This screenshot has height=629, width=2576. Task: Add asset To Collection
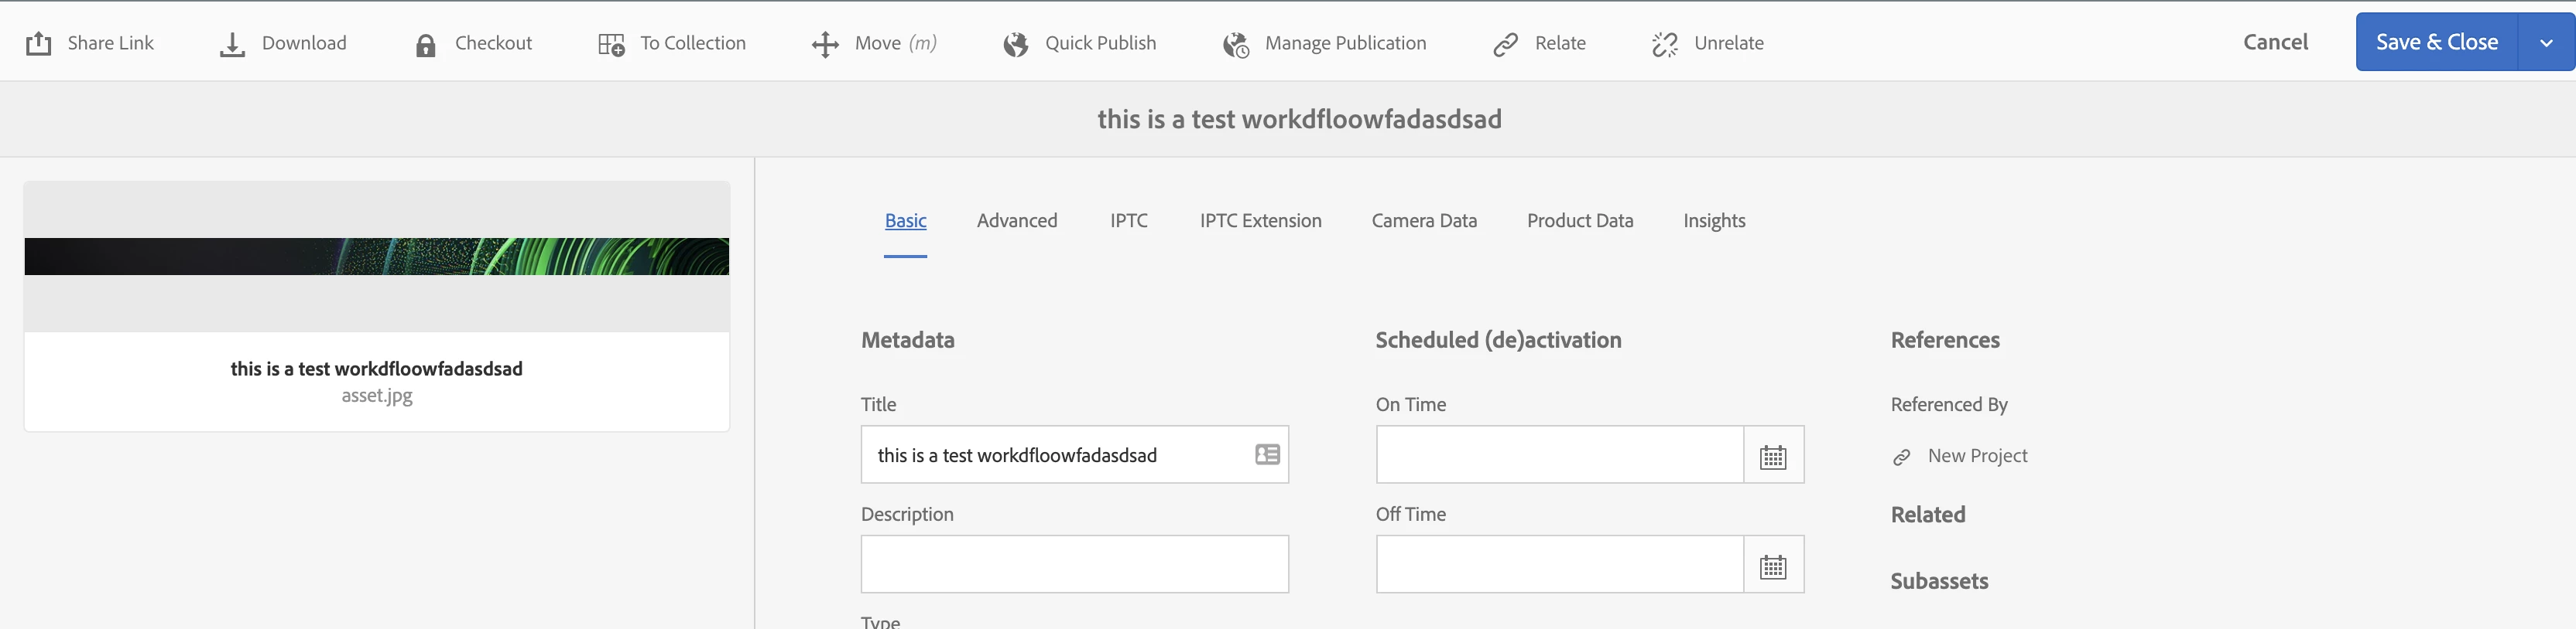[x=672, y=44]
